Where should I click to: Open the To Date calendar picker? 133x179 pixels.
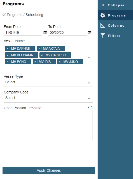point(90,32)
